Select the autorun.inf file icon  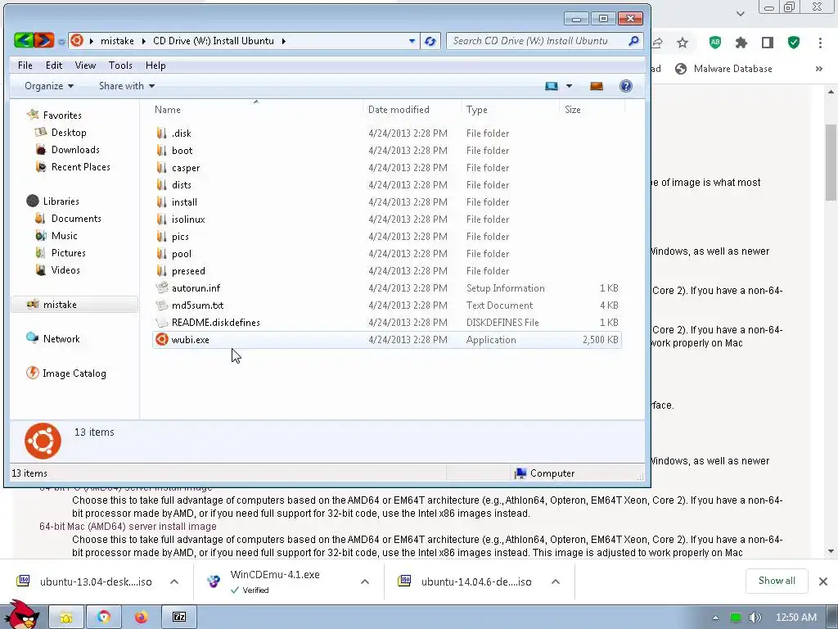161,288
